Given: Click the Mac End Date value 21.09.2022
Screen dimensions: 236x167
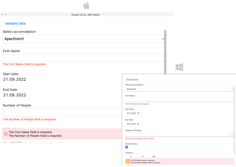Looking at the screenshot, I should coord(14,95).
